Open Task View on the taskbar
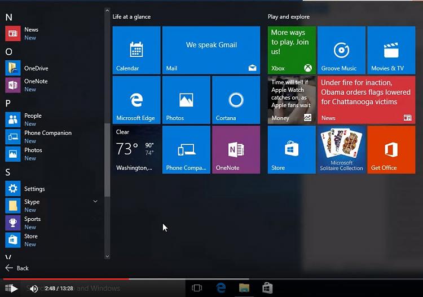 [x=197, y=288]
